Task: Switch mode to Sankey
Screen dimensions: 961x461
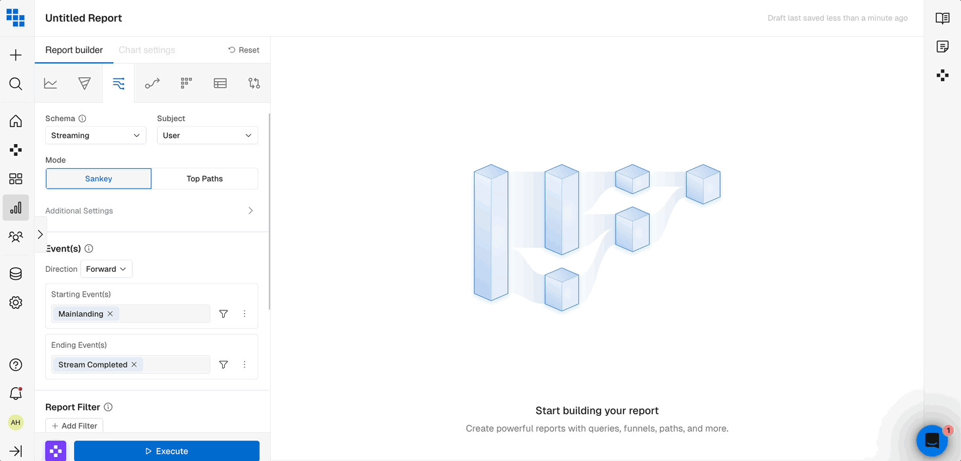Action: click(x=98, y=179)
